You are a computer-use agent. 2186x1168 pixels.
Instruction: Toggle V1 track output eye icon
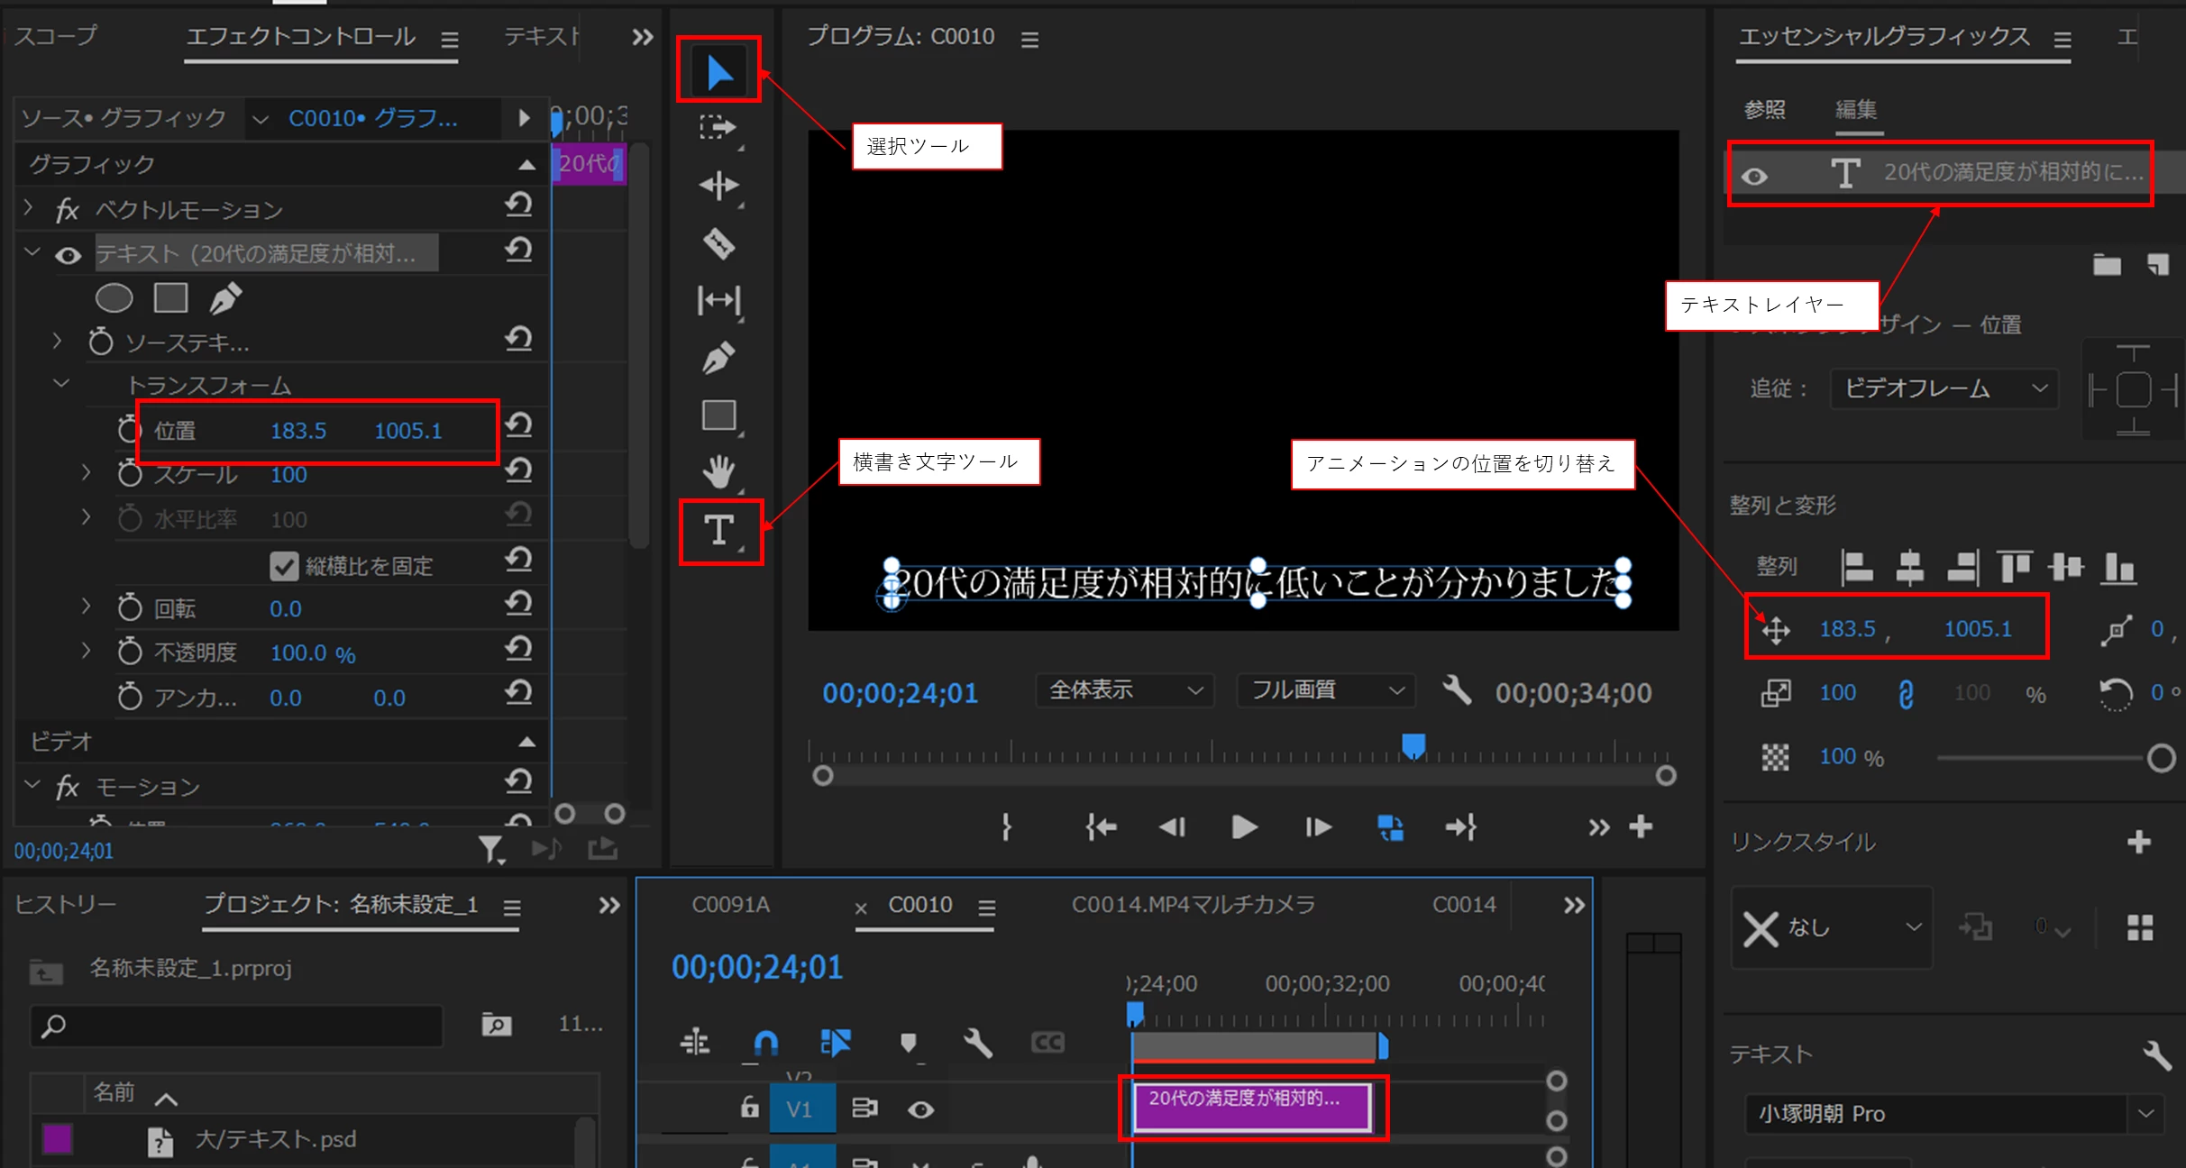[920, 1109]
